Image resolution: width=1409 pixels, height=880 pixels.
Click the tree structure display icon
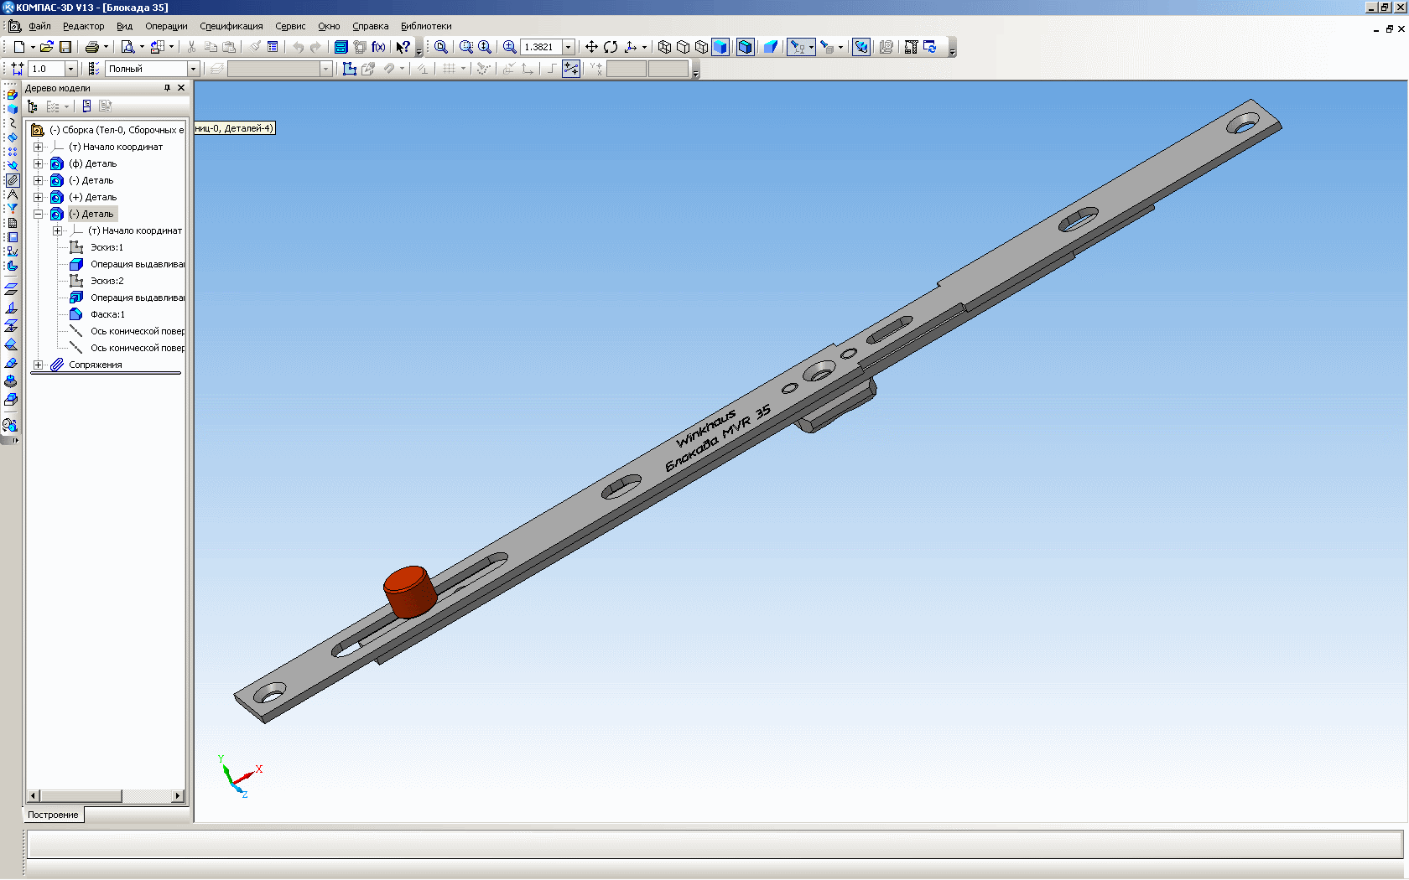coord(33,106)
